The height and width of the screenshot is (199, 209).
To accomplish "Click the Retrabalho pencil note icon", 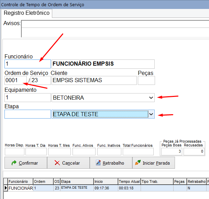I will [98, 163].
